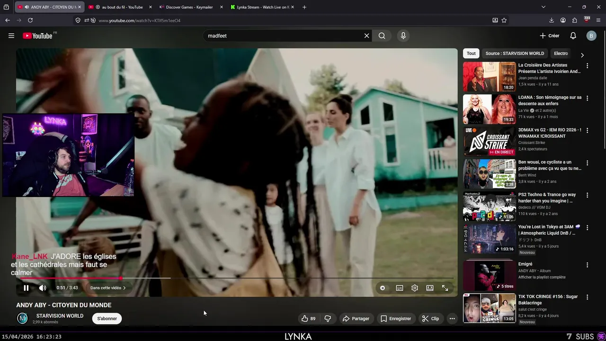Screen dimensions: 606x341
Task: Select the Source : STARVISION WORLD chip
Action: coord(515,54)
